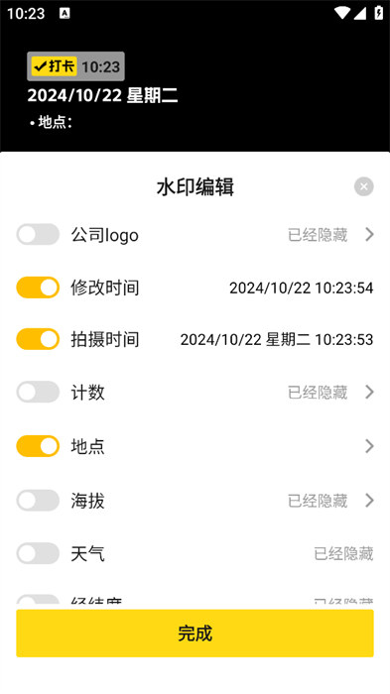Enable the 公司logo toggle
The width and height of the screenshot is (390, 694).
[38, 235]
